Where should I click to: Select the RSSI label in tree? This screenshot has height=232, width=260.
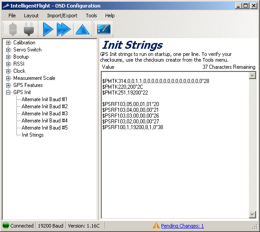coord(19,64)
